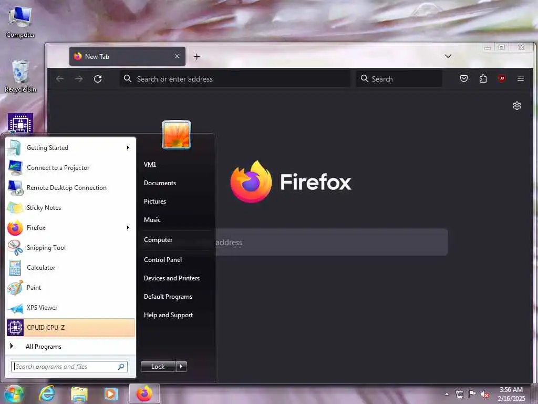The image size is (538, 404).
Task: Focus the Firefox toolbar Search box
Action: [399, 79]
